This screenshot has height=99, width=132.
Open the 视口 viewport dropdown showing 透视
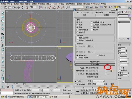pos(98,84)
